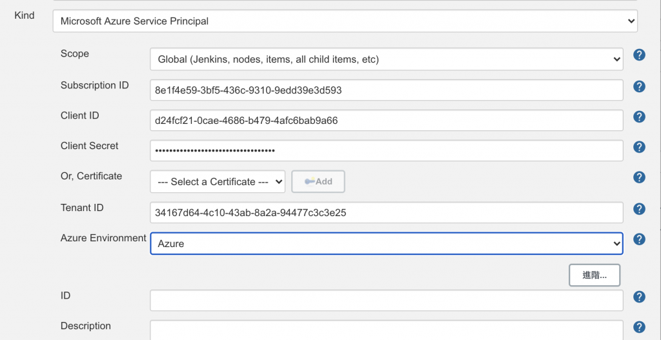Open the Kind dropdown
This screenshot has height=340, width=661.
tap(345, 21)
